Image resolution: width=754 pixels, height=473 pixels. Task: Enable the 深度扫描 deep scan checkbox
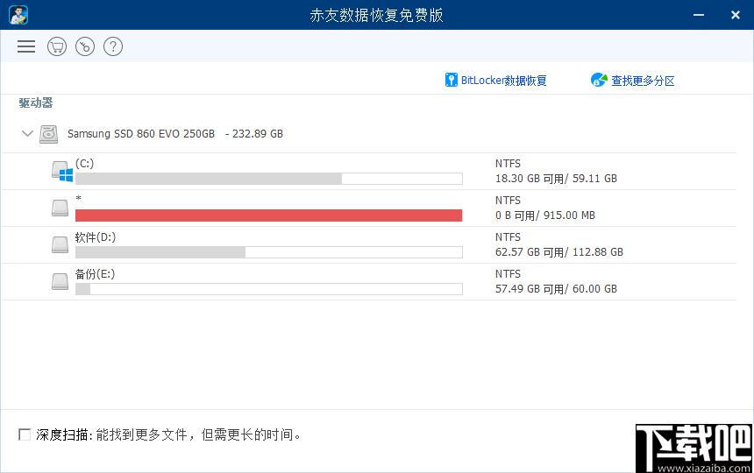tap(25, 434)
